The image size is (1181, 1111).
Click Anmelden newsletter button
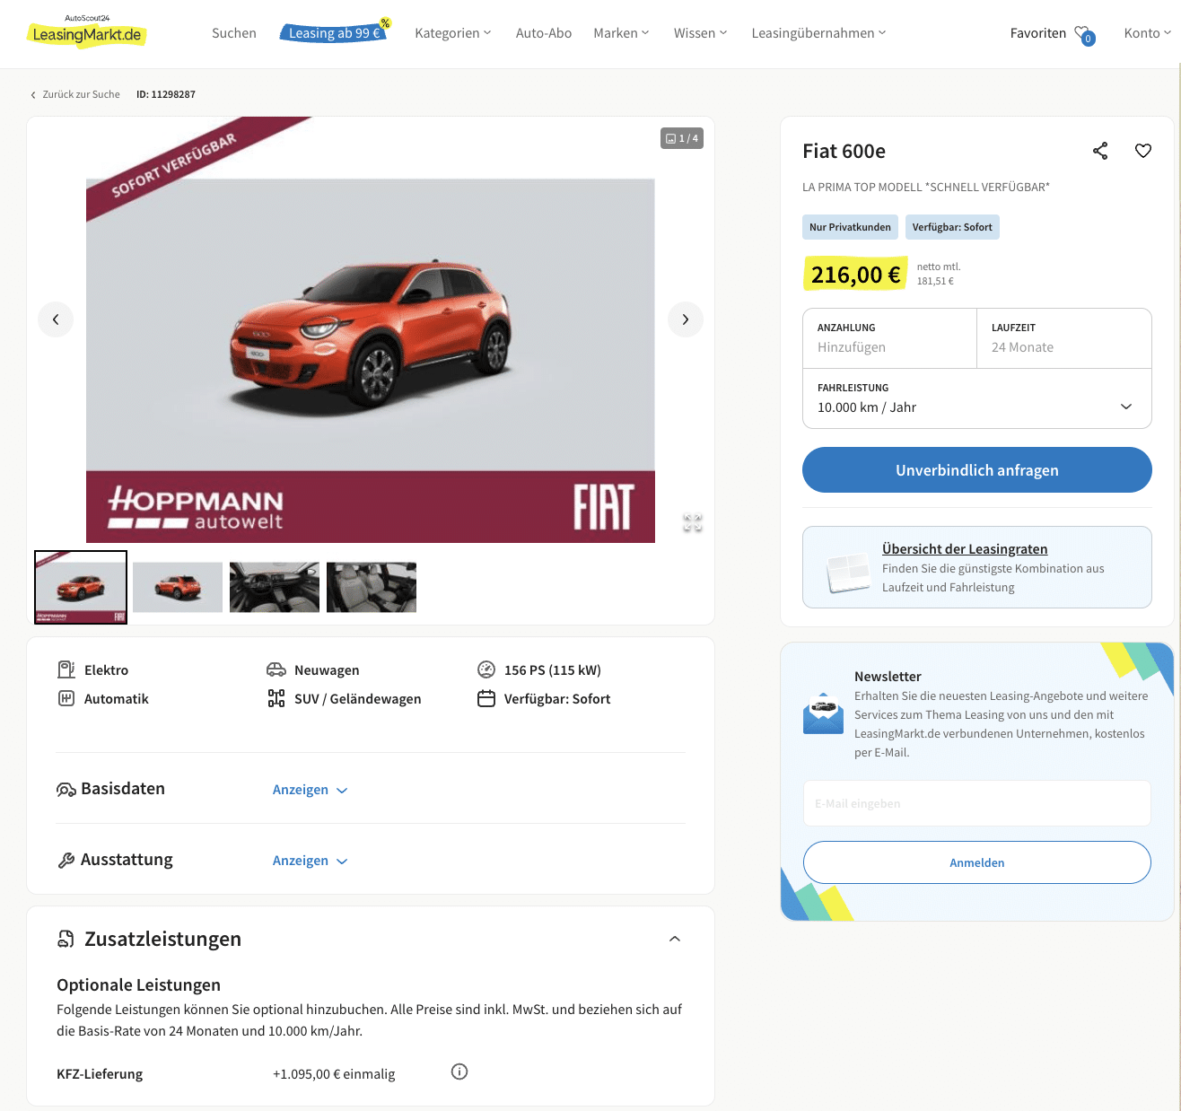point(977,862)
